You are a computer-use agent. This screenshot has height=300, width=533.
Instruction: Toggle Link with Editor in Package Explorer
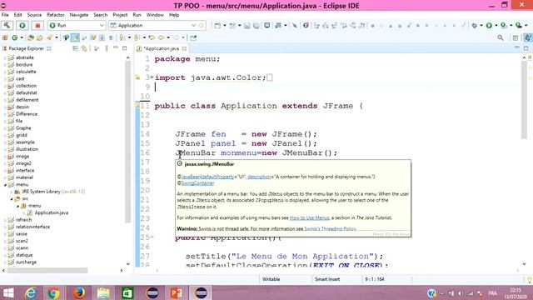(84, 48)
